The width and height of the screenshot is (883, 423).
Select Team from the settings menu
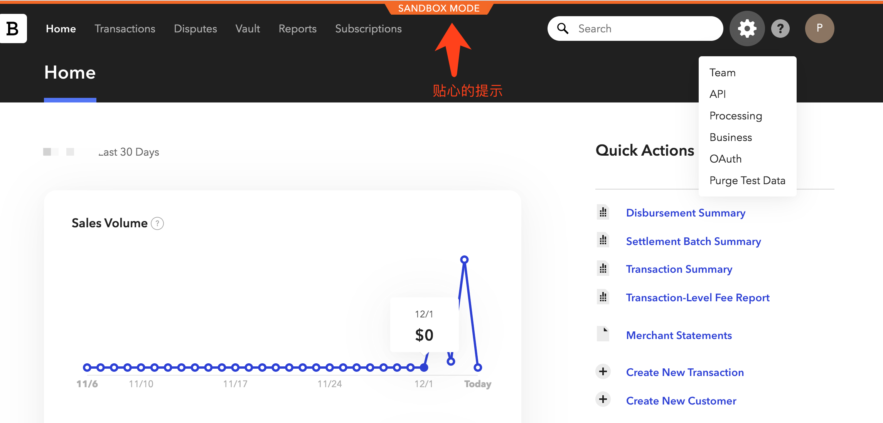click(x=722, y=72)
